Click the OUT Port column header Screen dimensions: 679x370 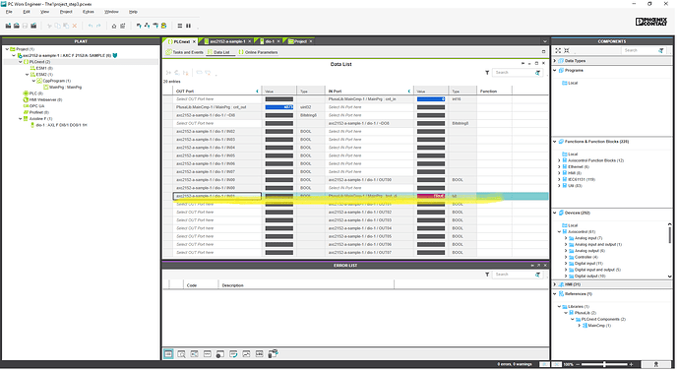pos(216,91)
